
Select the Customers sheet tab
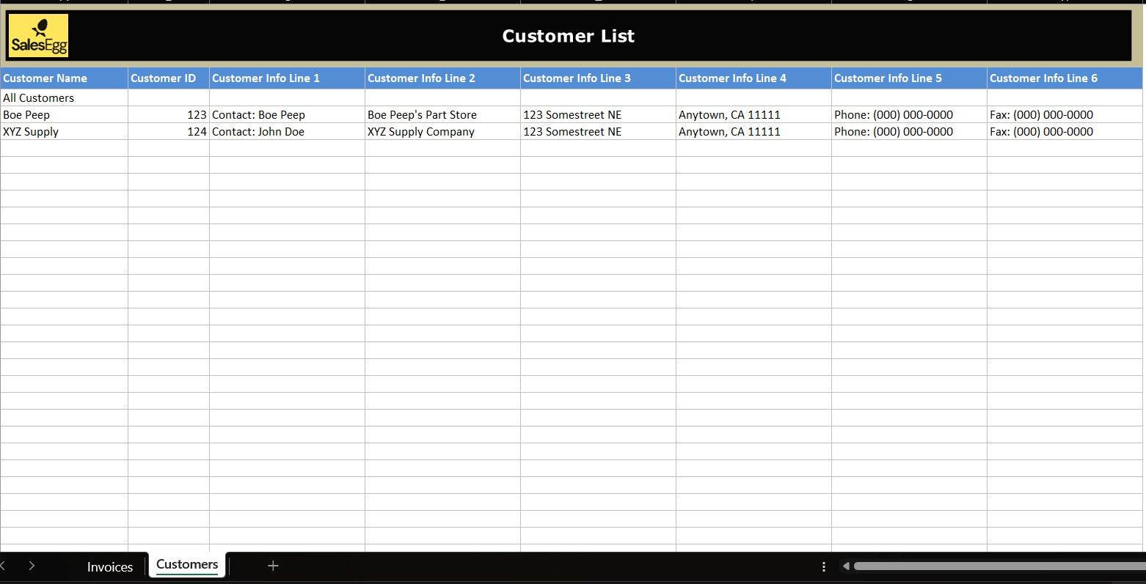tap(187, 565)
